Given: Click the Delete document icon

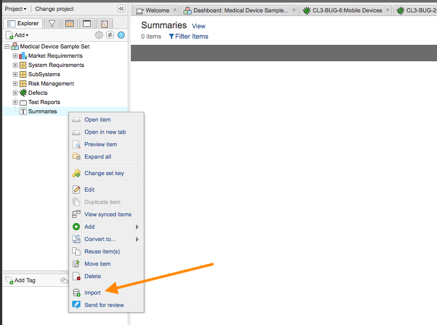Looking at the screenshot, I should coord(76,276).
